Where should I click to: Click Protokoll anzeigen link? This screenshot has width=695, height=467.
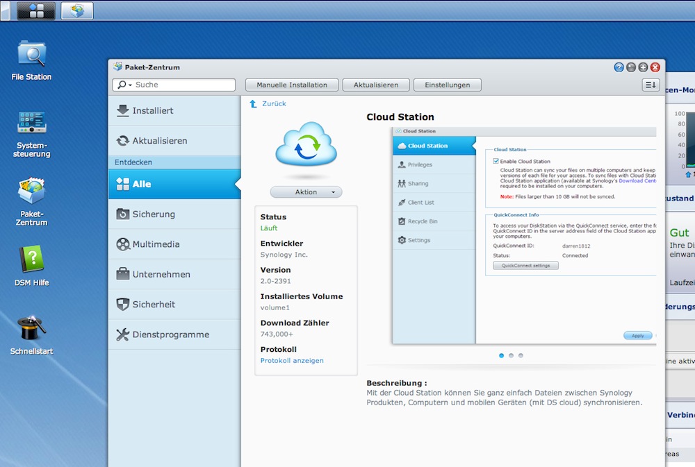click(292, 361)
